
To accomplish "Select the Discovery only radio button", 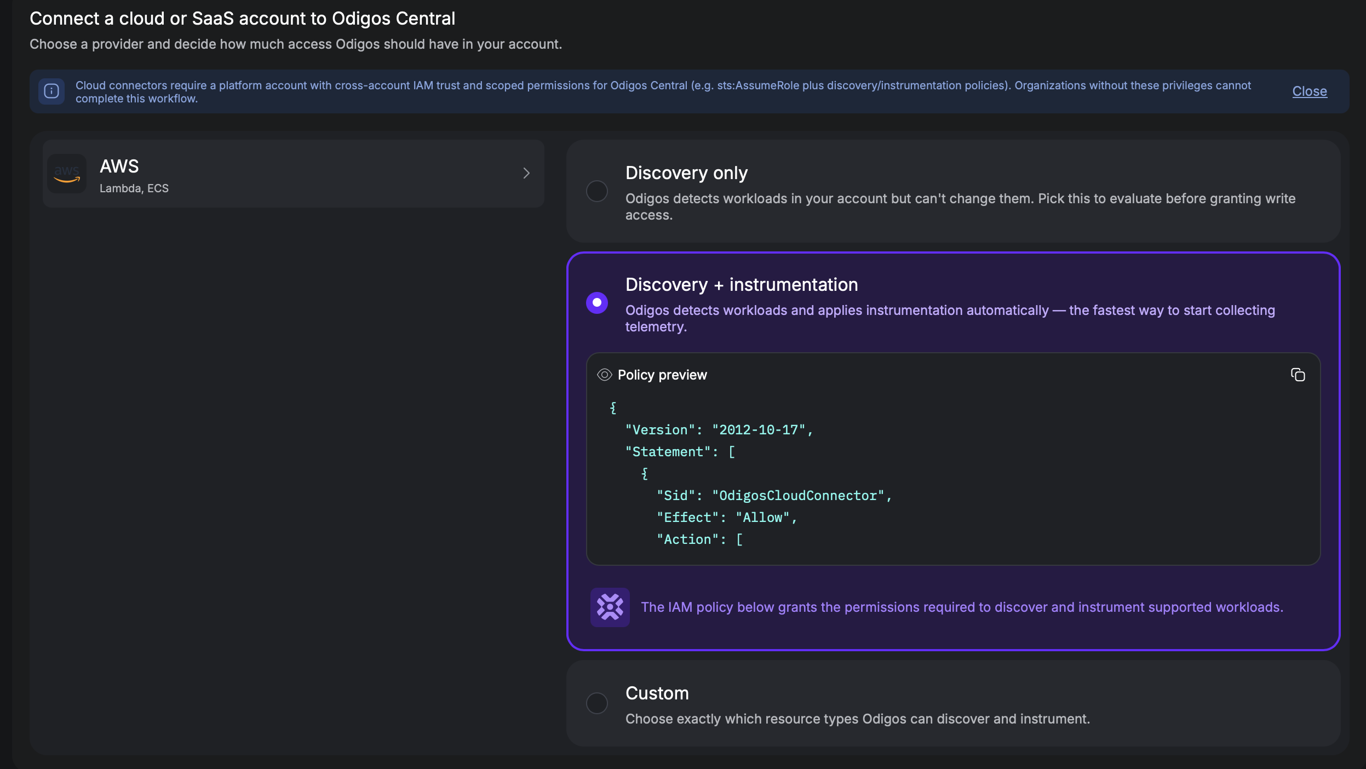I will pos(596,191).
